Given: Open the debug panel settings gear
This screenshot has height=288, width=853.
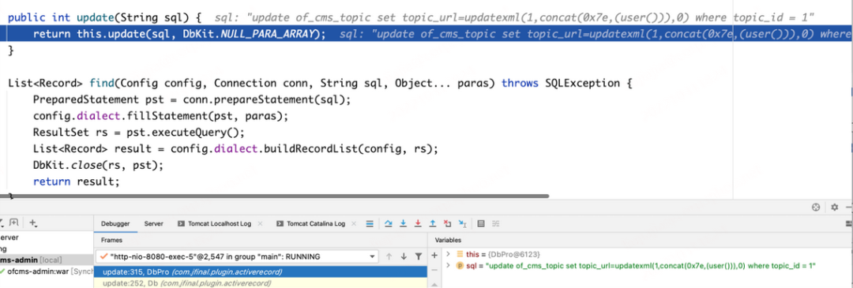Looking at the screenshot, I should pos(835,207).
